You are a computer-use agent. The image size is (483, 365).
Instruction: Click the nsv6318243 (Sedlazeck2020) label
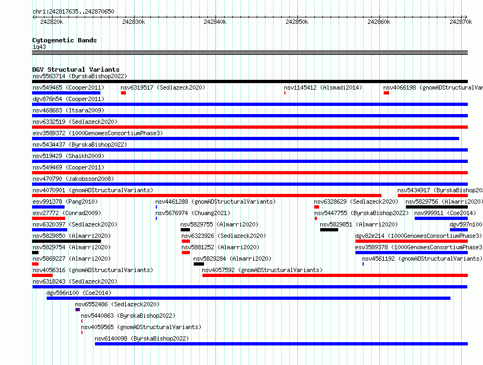pos(75,281)
